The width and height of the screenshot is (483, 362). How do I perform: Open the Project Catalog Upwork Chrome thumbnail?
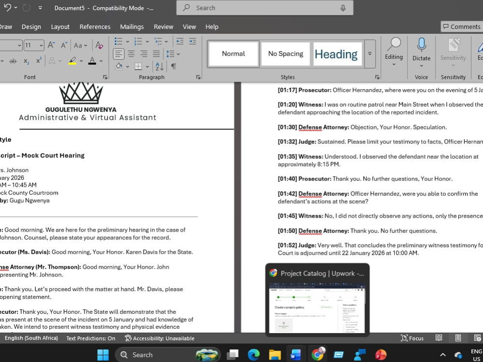(x=317, y=299)
